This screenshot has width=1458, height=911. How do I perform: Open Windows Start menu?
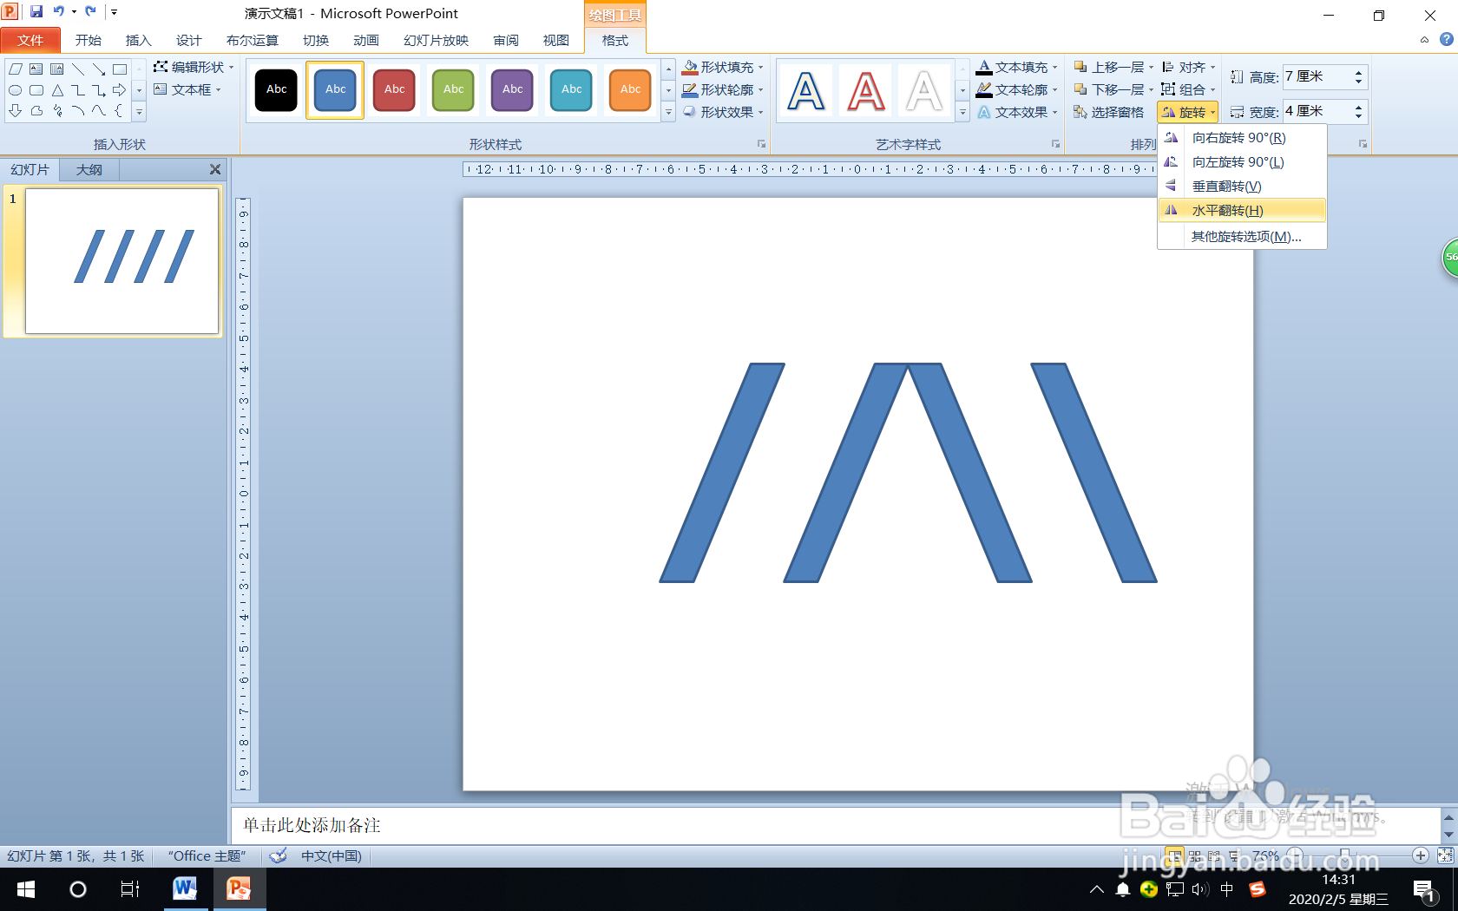coord(26,889)
